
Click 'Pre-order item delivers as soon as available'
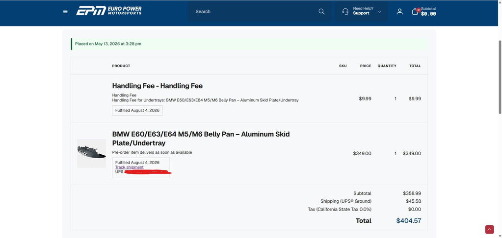[152, 152]
